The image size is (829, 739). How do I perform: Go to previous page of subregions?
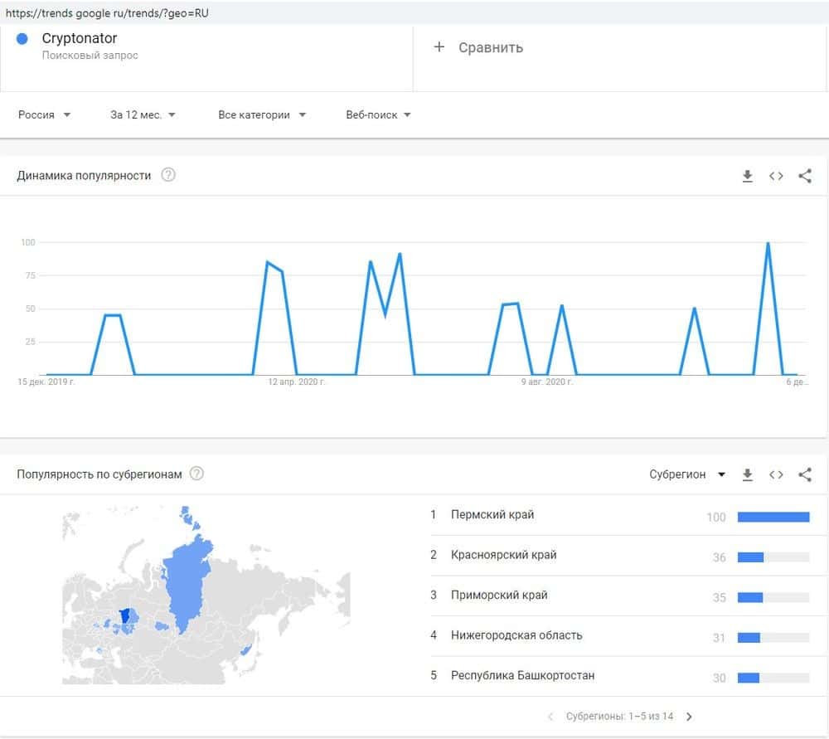point(550,716)
